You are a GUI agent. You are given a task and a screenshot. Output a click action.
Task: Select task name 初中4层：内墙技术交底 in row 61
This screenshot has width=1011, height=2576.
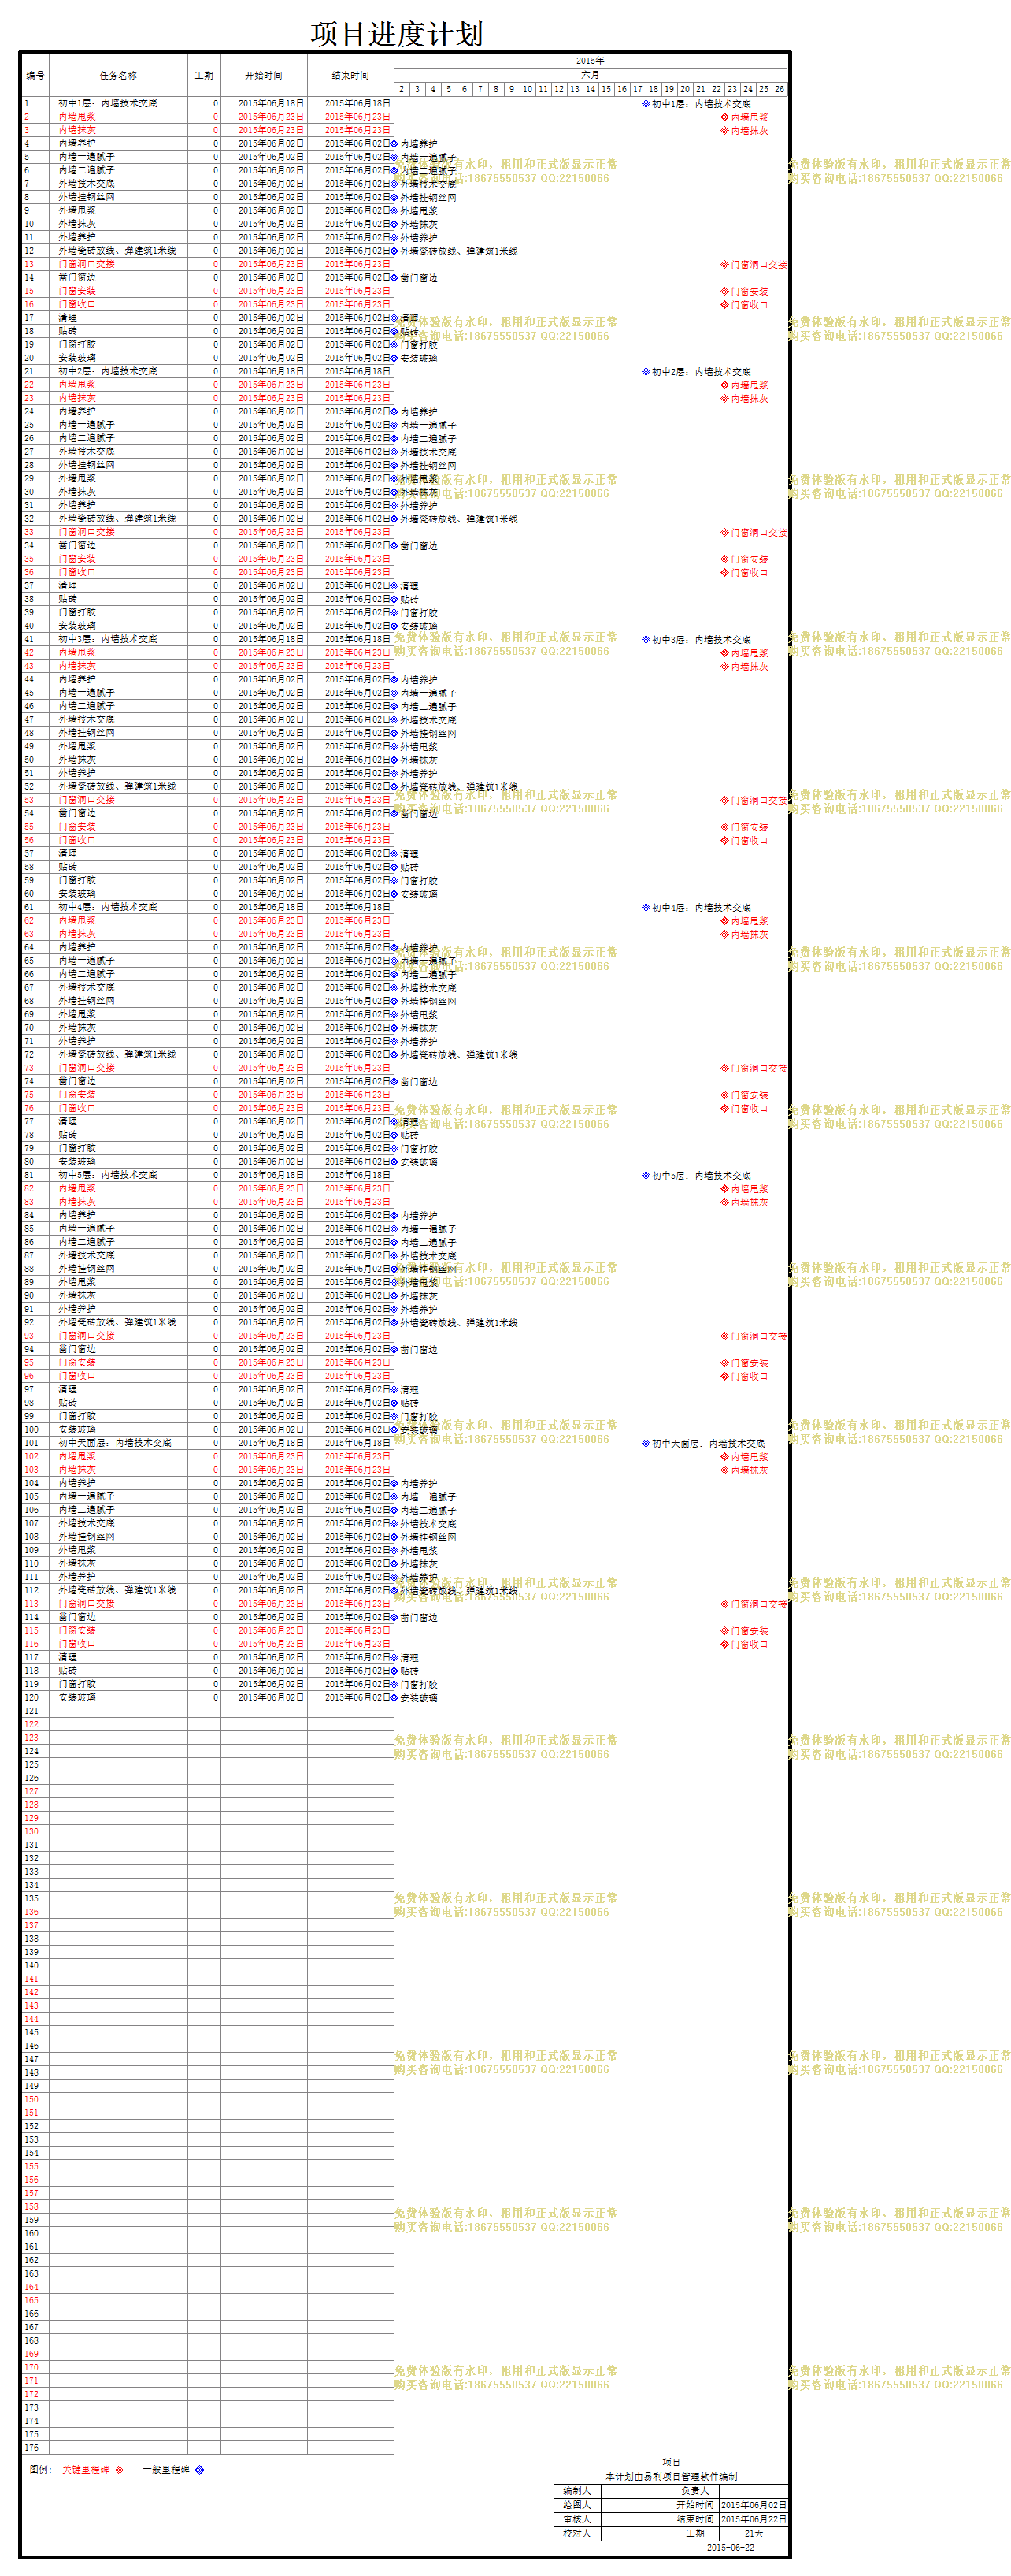(108, 908)
